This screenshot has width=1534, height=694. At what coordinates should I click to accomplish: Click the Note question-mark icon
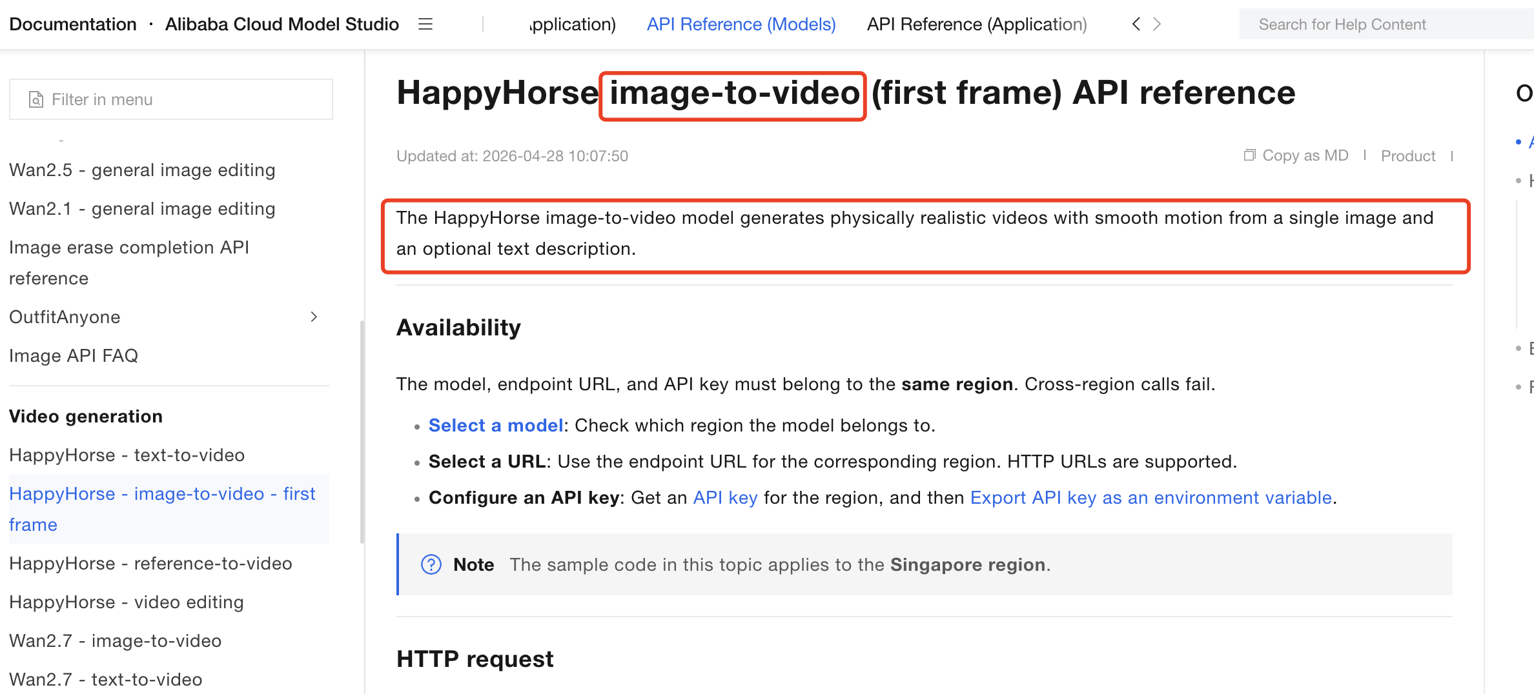(x=431, y=564)
